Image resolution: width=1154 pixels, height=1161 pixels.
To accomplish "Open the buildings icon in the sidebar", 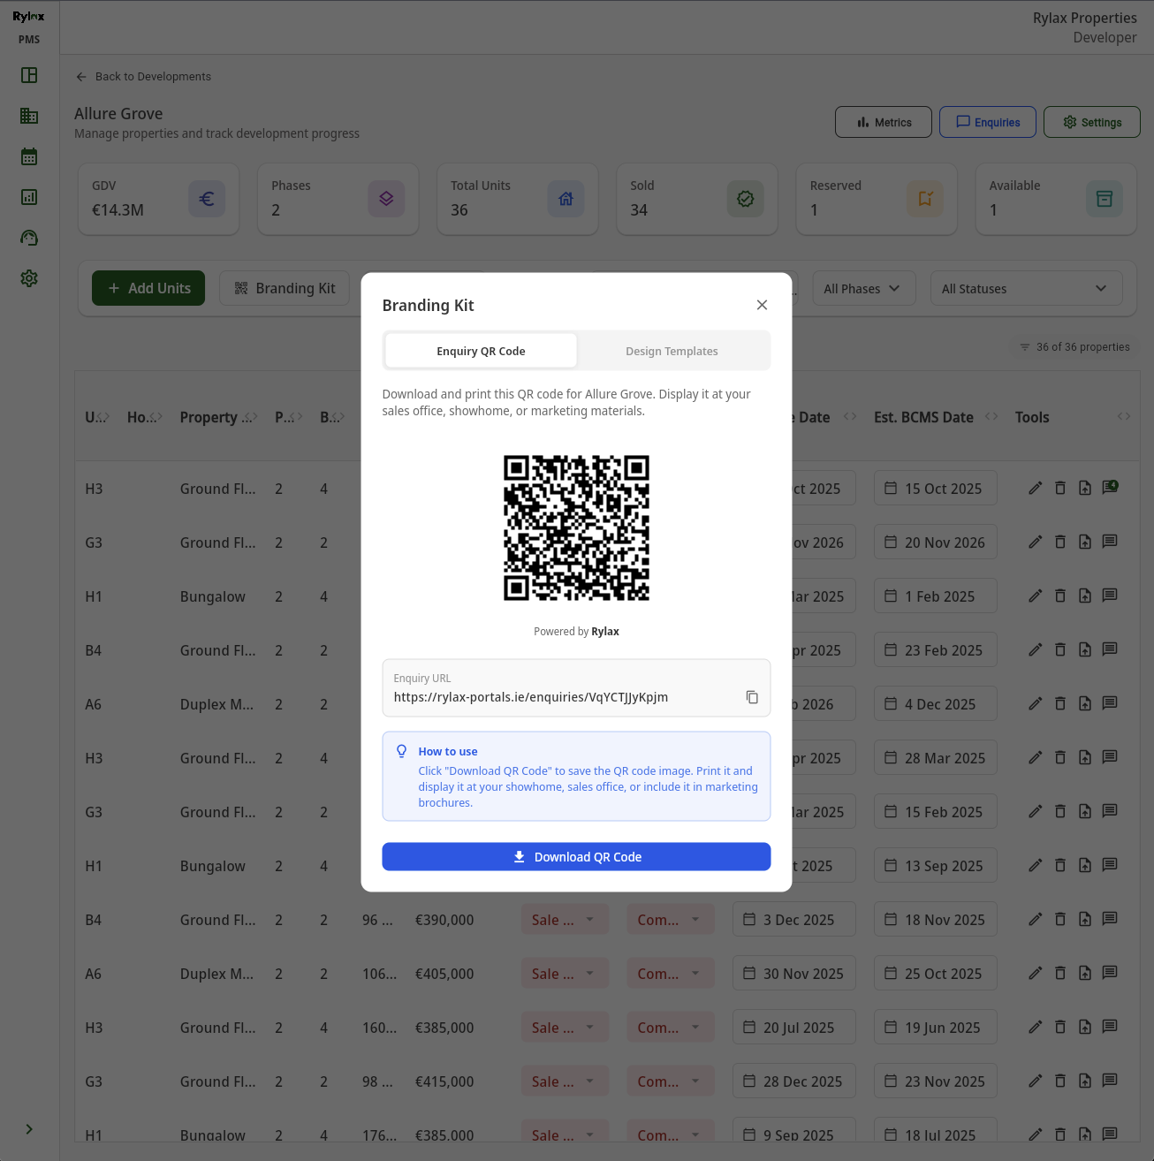I will (x=29, y=116).
